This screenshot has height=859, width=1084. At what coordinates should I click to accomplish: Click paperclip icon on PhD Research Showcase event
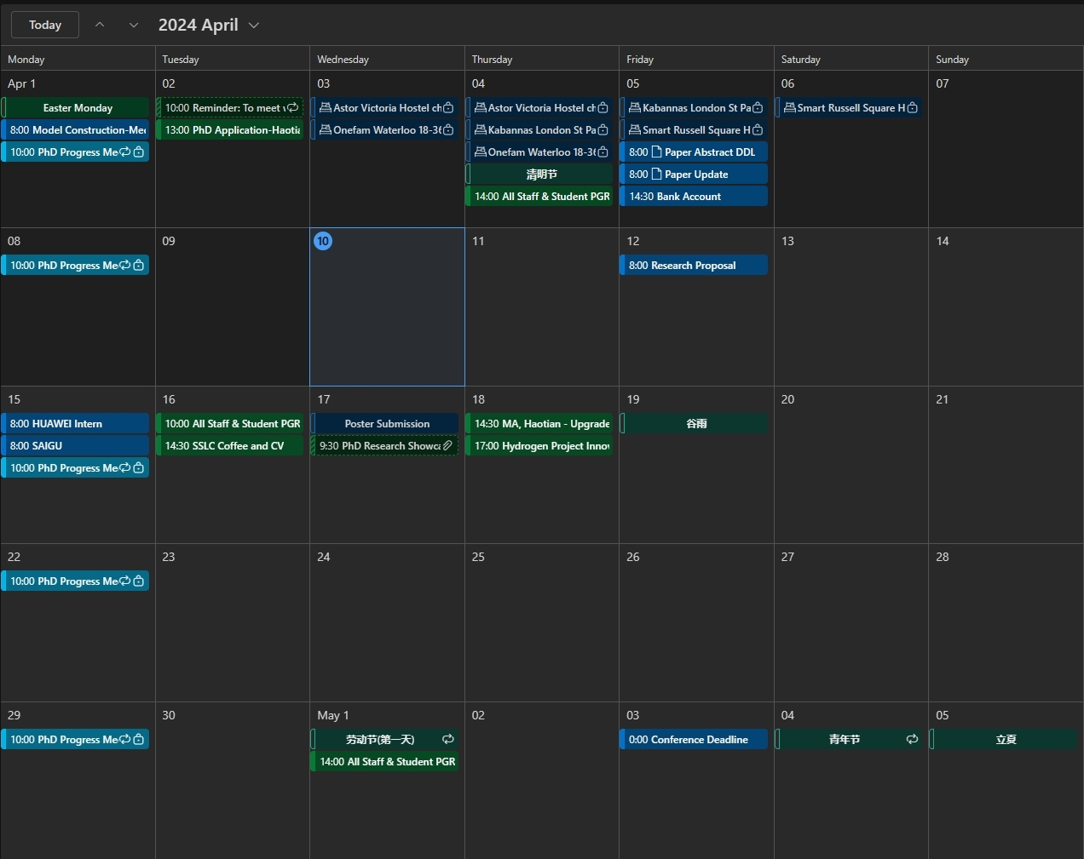pos(447,445)
